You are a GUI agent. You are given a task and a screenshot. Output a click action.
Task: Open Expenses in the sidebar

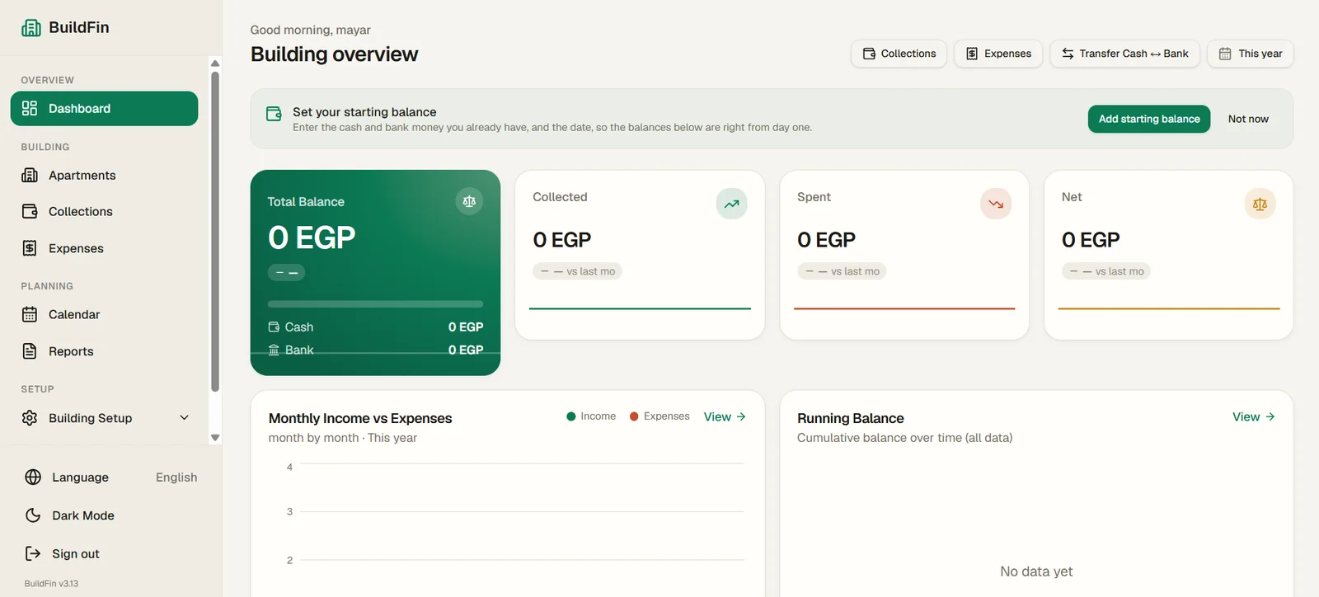tap(104, 248)
